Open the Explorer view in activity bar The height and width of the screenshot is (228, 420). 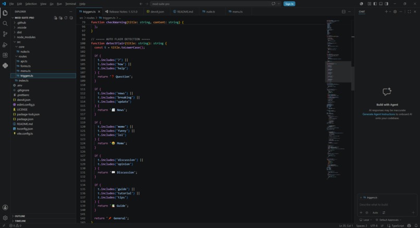(x=5, y=13)
